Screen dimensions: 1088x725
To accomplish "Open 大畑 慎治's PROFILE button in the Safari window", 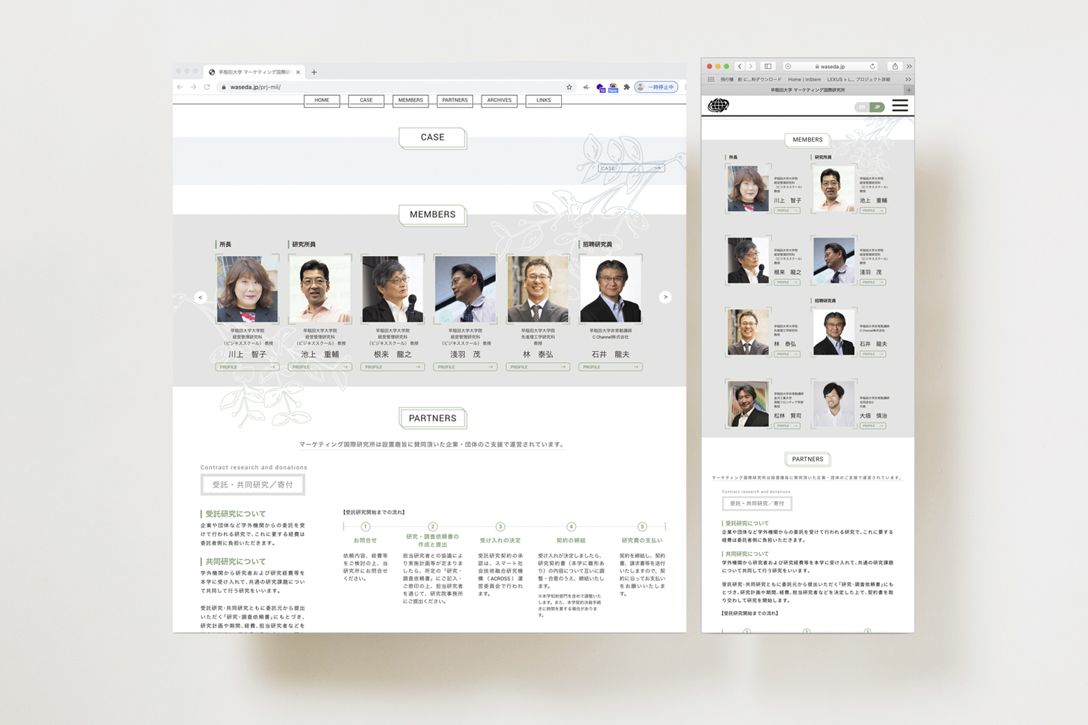I will (872, 426).
